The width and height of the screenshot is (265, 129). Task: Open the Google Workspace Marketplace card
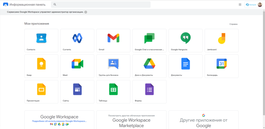(131, 120)
